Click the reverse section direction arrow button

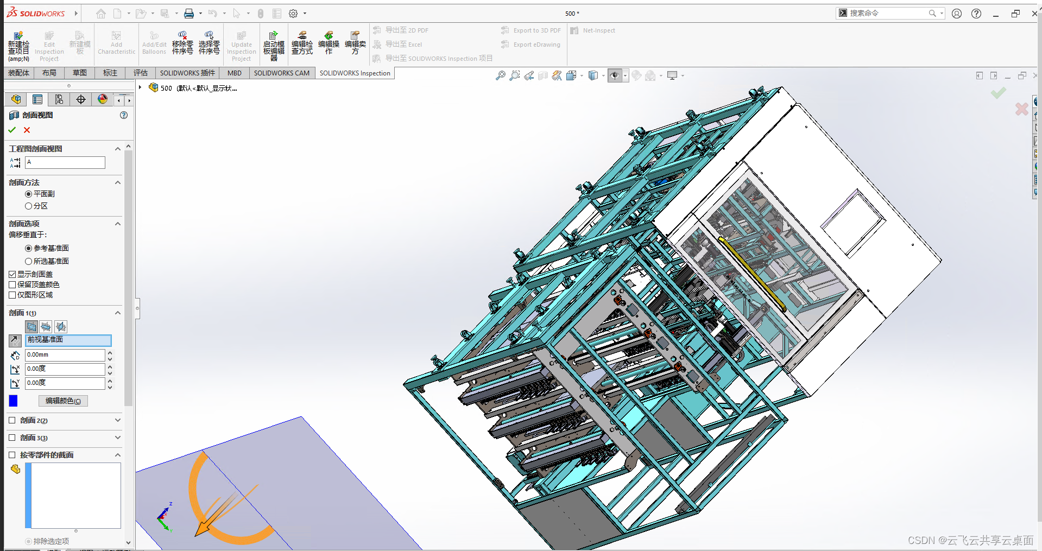tap(15, 340)
